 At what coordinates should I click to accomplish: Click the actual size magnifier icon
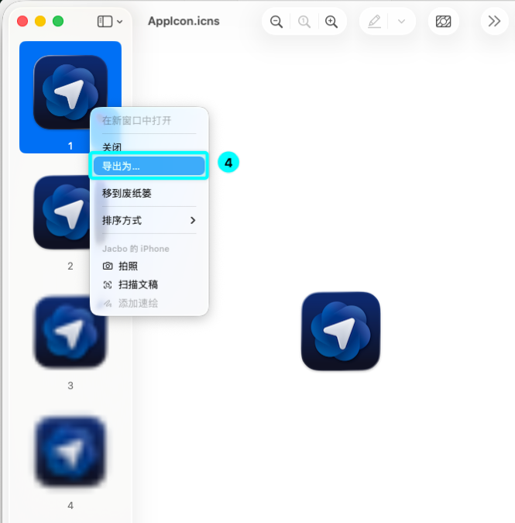click(x=304, y=22)
